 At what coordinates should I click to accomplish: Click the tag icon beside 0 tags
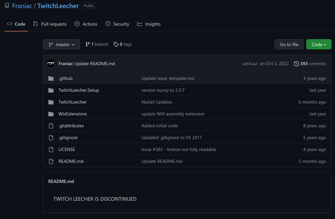(x=116, y=44)
